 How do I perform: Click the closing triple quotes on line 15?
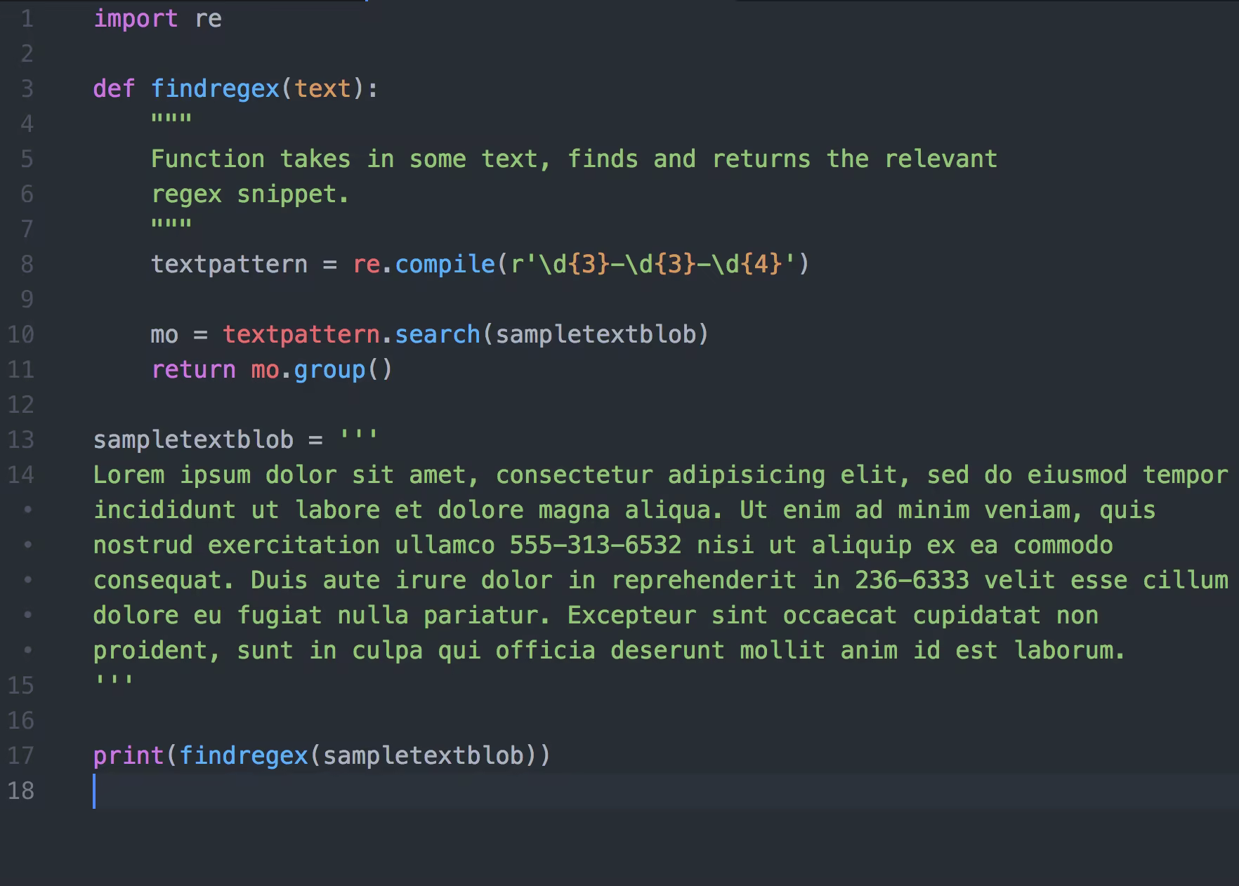pos(113,681)
